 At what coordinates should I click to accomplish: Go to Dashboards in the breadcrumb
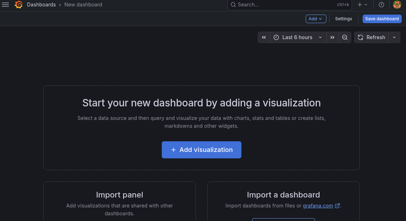coord(41,5)
